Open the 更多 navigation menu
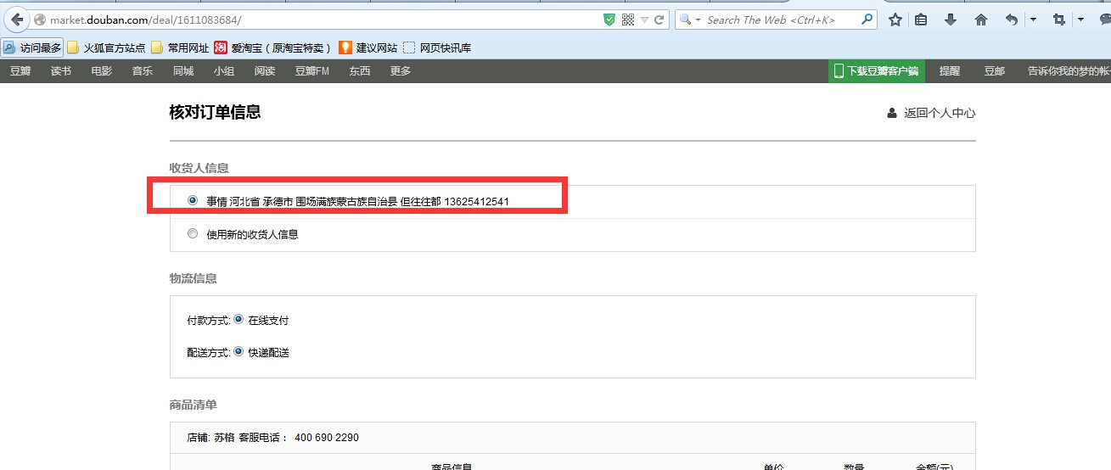The width and height of the screenshot is (1111, 470). coord(401,71)
